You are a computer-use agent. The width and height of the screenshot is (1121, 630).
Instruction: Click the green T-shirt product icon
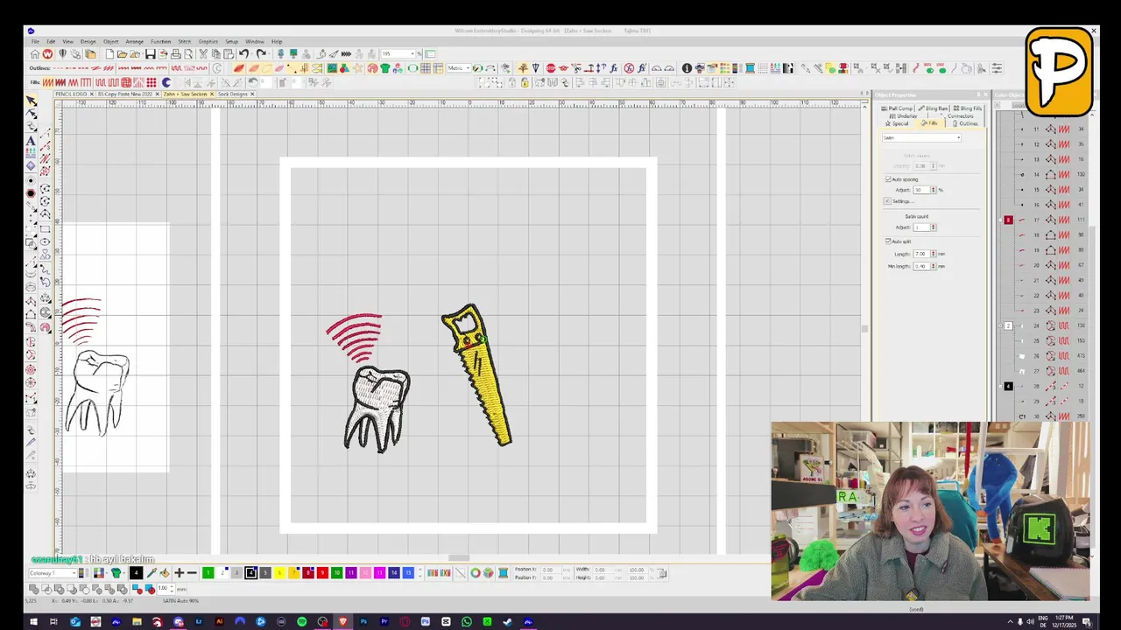click(385, 68)
